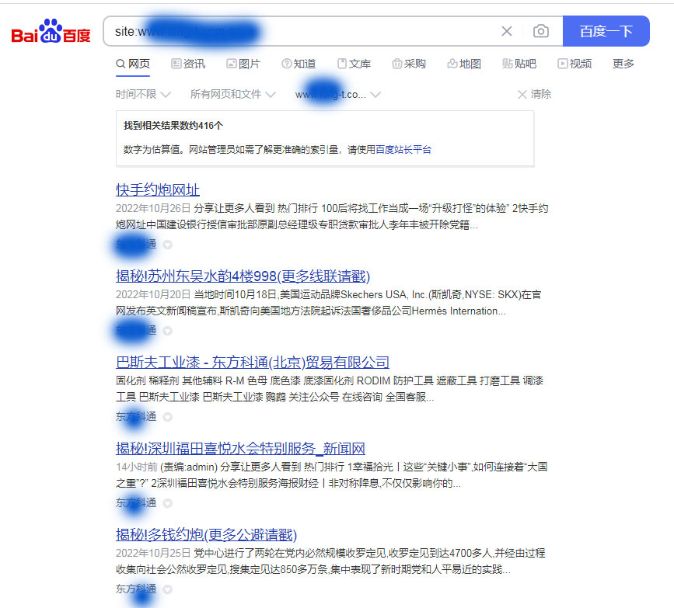Image resolution: width=674 pixels, height=608 pixels.
Task: Open the 采购 tab
Action: click(x=409, y=64)
